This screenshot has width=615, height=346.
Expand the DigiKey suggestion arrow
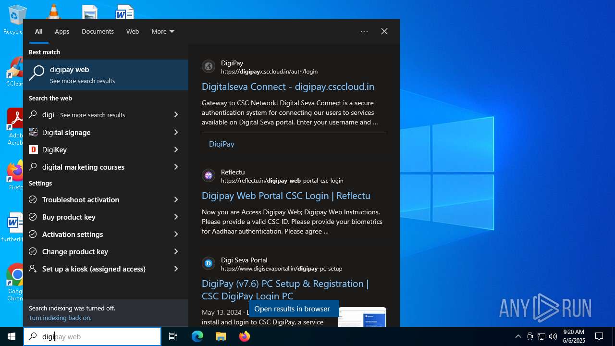coord(176,149)
